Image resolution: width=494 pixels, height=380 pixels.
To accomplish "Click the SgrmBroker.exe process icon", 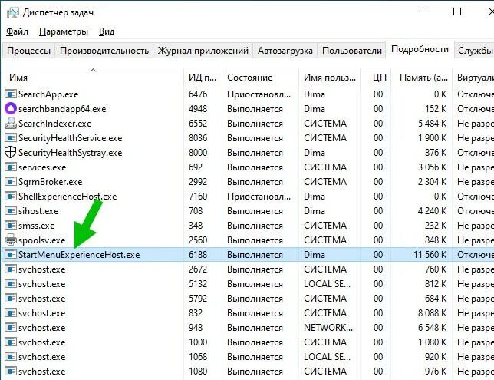I will (x=11, y=182).
